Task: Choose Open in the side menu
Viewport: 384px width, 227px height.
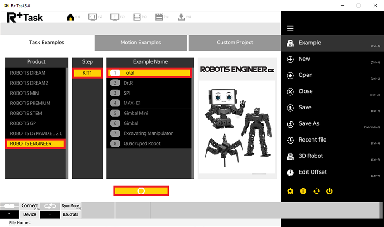Action: click(332, 75)
